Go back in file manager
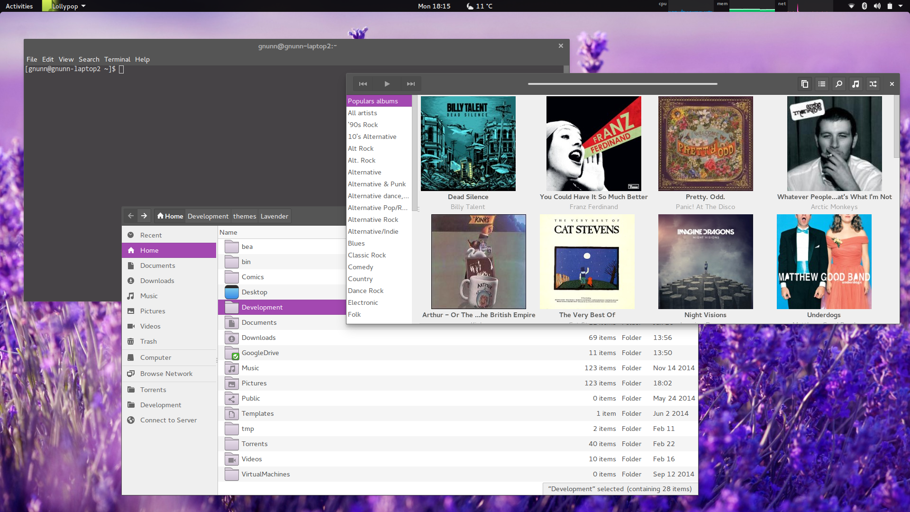Screen dimensions: 910x512 point(131,216)
